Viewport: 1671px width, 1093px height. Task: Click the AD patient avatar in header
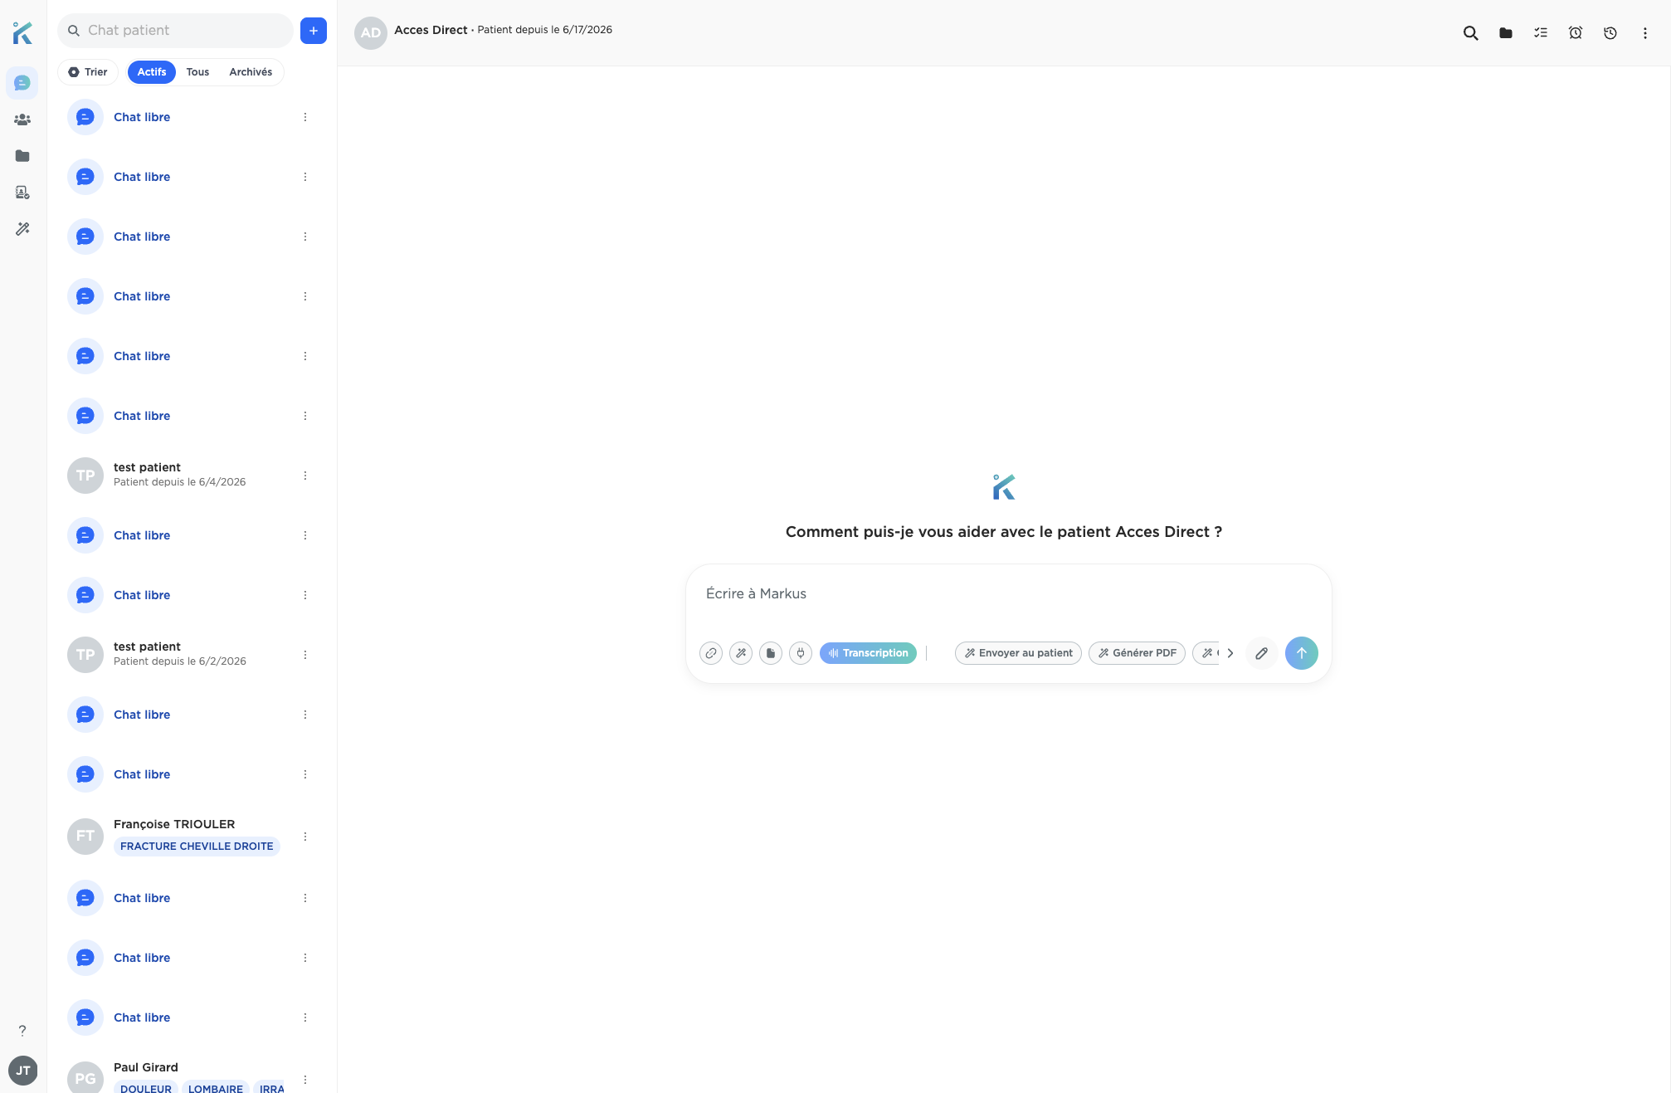(x=371, y=33)
